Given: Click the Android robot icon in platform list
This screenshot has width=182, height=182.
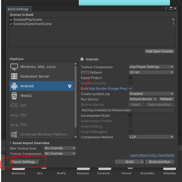Looking at the screenshot, I should (x=14, y=86).
